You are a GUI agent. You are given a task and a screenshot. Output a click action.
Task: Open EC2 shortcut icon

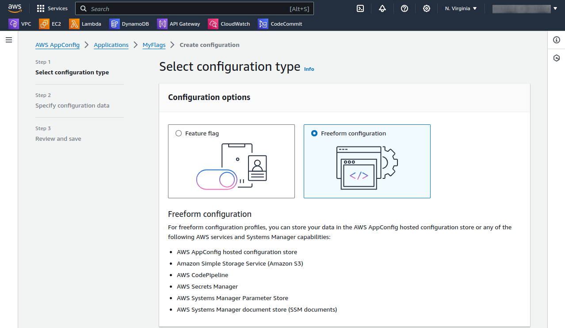(x=44, y=24)
